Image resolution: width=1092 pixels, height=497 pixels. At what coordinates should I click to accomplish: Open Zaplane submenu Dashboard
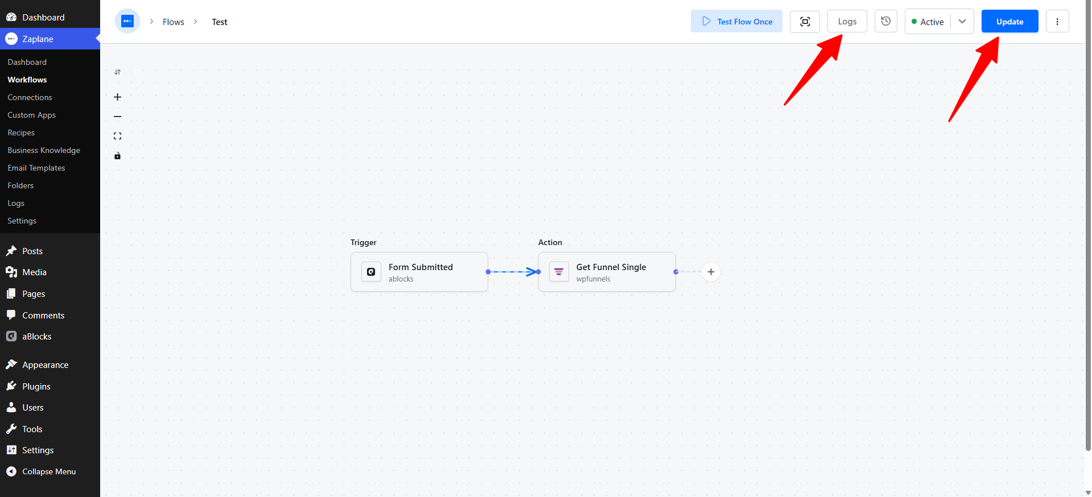27,62
